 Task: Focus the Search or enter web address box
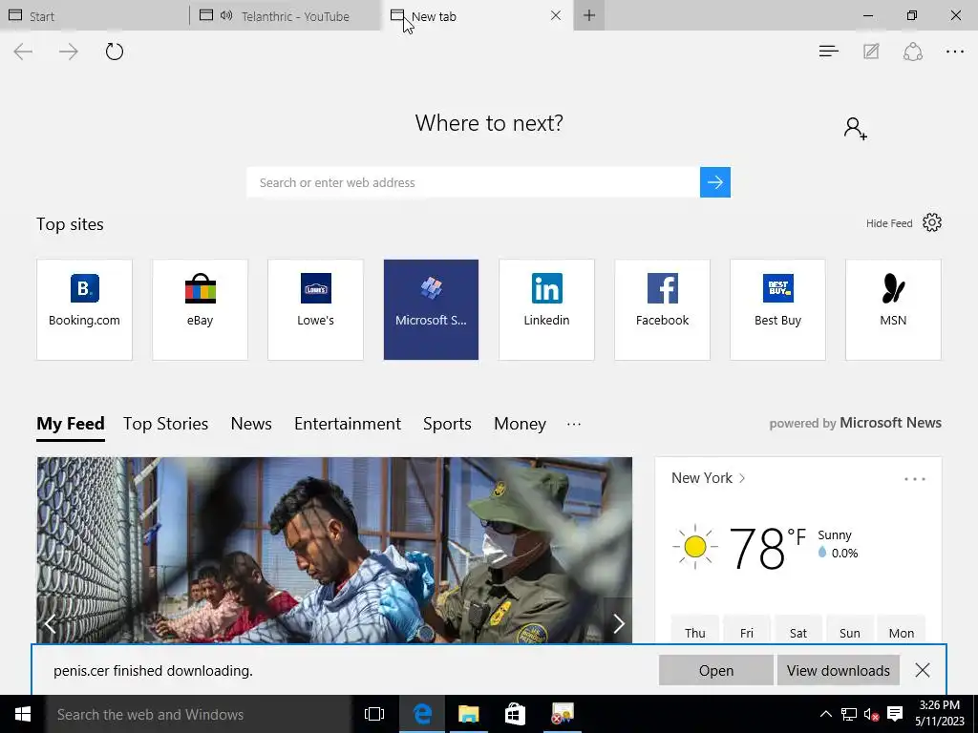tap(474, 182)
